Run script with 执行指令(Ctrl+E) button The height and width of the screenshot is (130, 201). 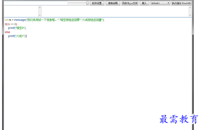pyautogui.click(x=182, y=3)
